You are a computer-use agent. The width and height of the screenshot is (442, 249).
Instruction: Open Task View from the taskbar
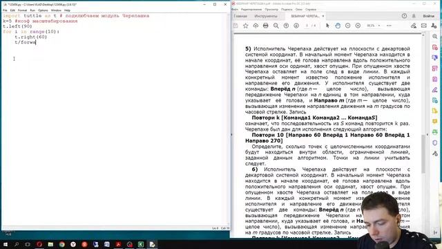[x=28, y=244]
